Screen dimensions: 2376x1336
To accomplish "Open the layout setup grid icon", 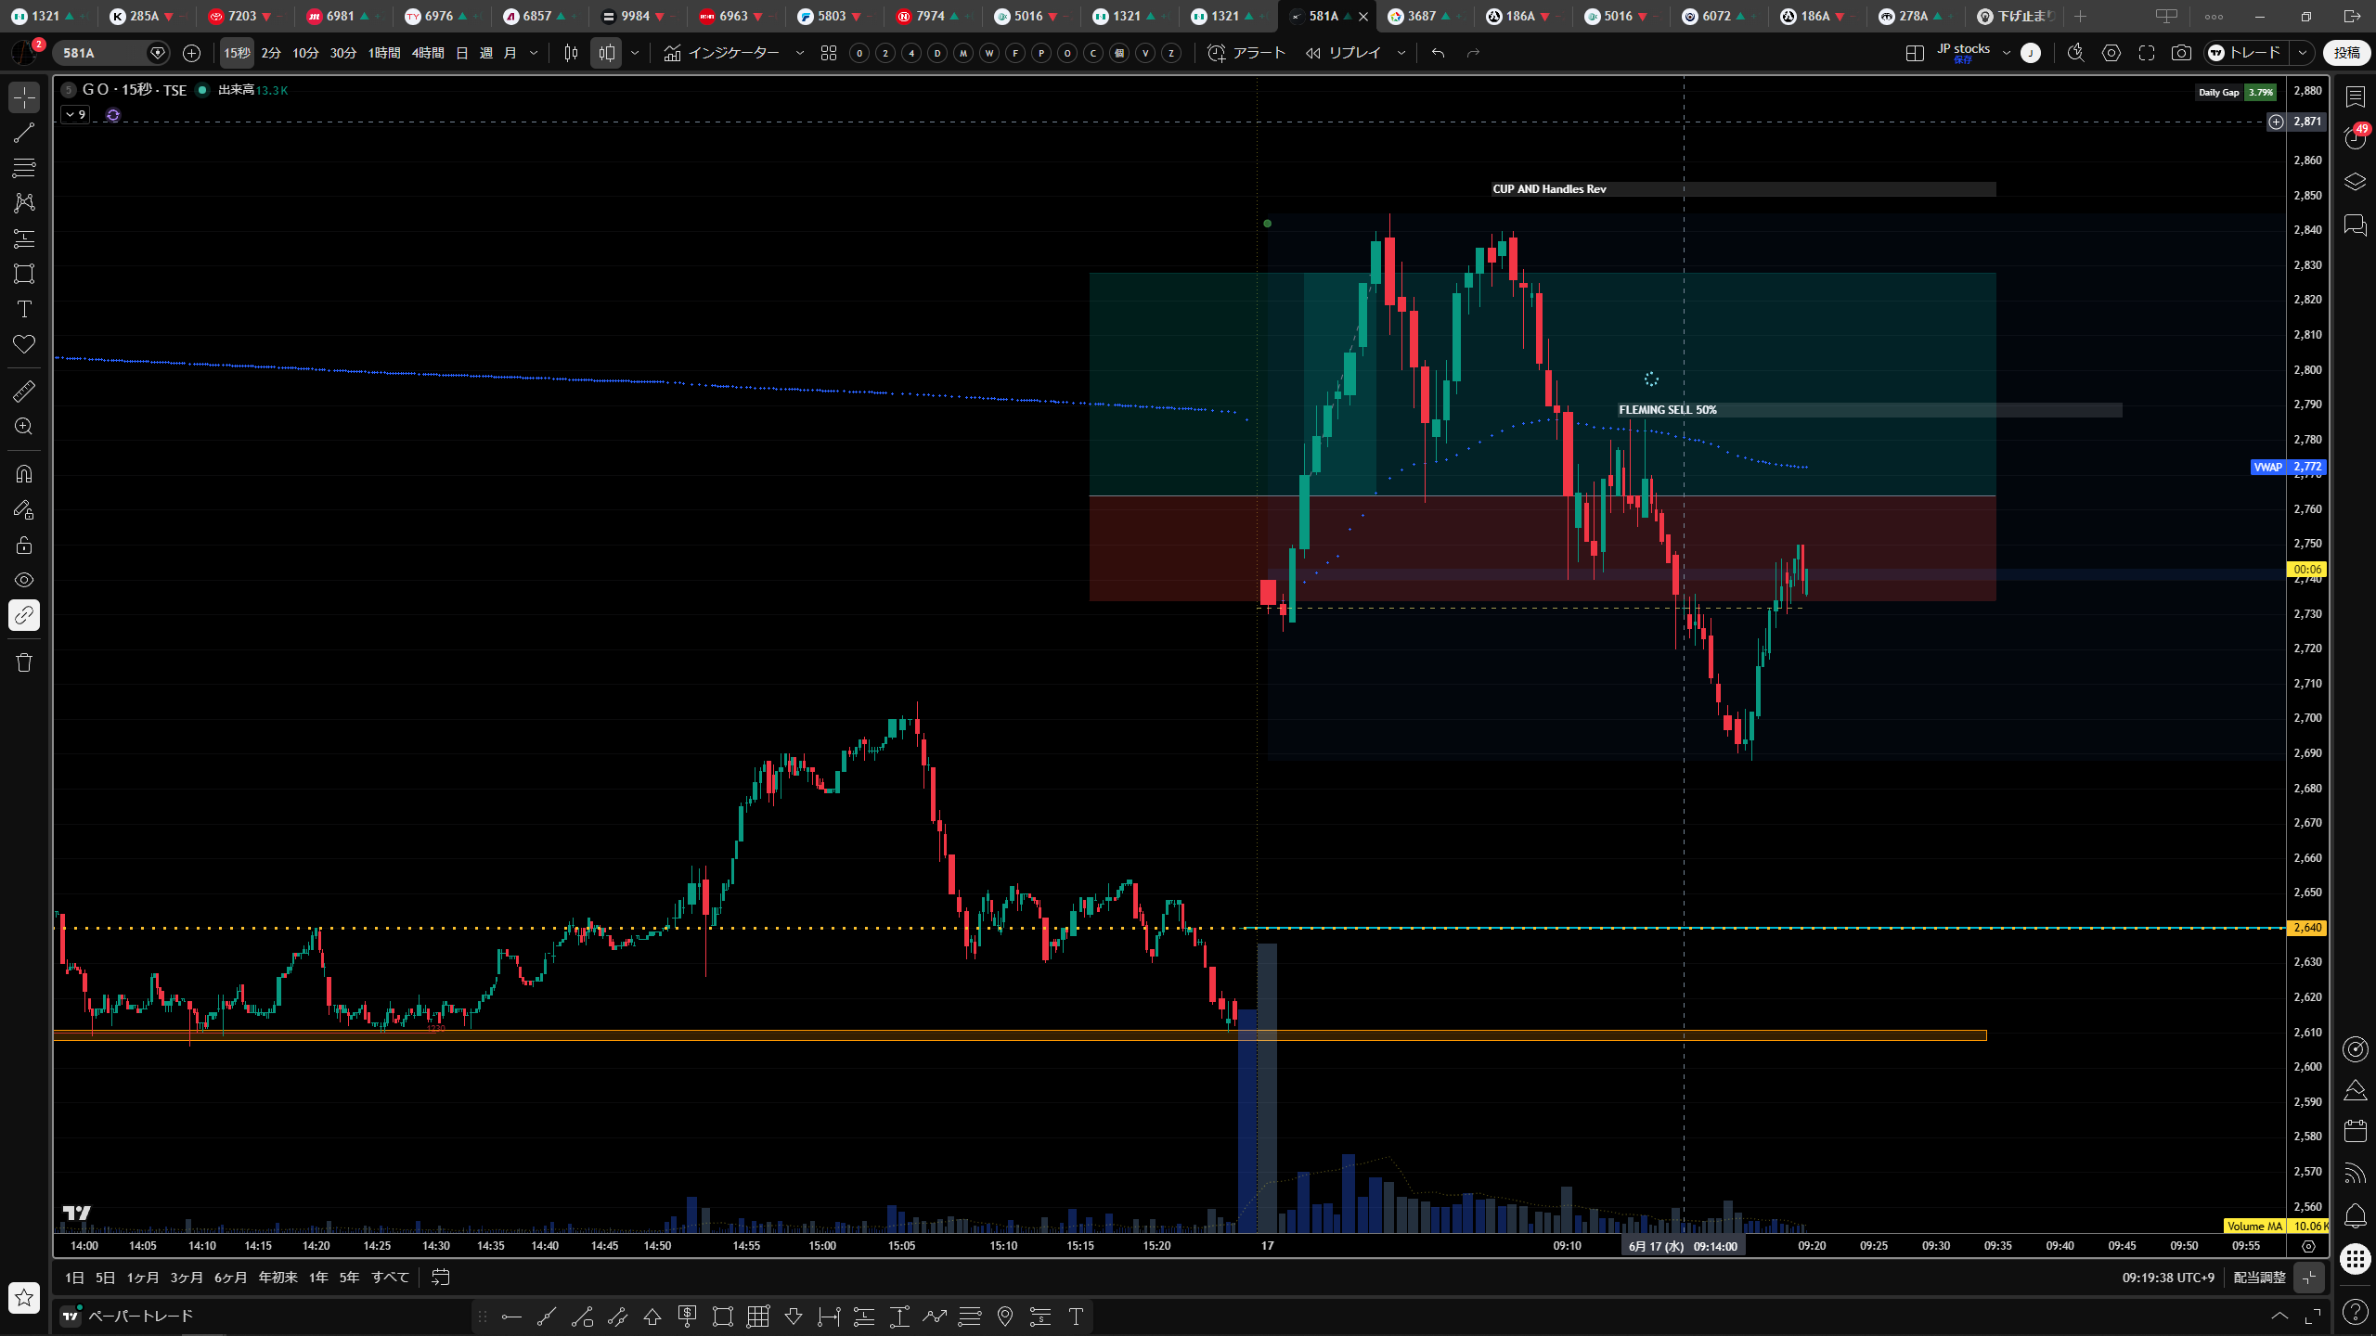I will pos(1915,53).
